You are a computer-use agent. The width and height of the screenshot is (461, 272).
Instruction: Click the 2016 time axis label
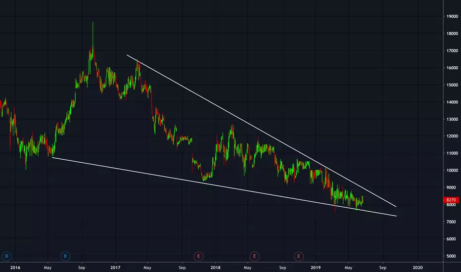pyautogui.click(x=15, y=267)
